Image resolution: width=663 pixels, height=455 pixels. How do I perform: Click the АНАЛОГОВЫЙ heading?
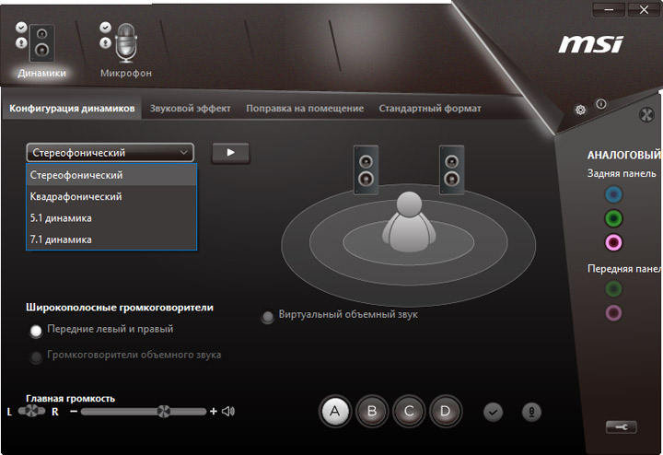click(x=624, y=155)
